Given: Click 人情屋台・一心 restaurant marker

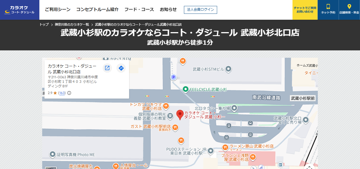Looking at the screenshot, I should (x=116, y=166).
